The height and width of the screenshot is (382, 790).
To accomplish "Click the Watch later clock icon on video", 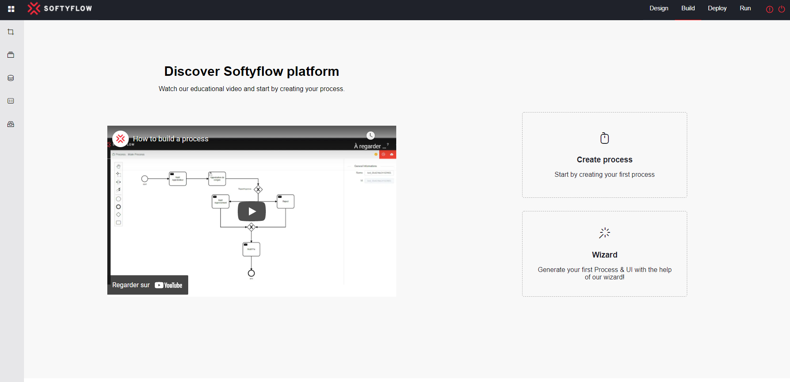I will pyautogui.click(x=371, y=136).
